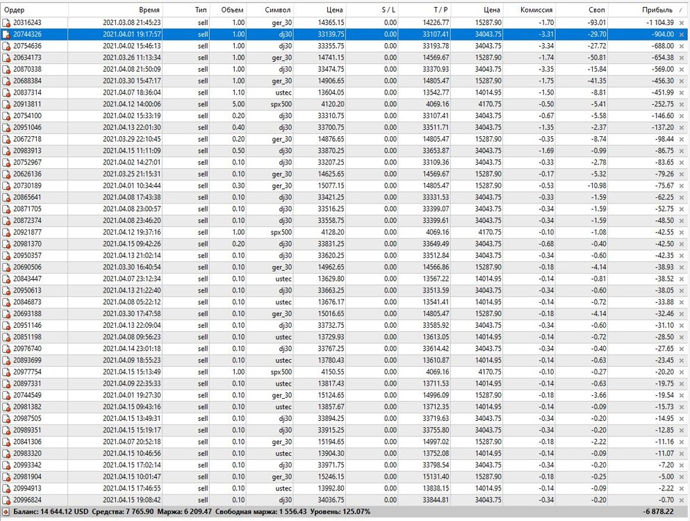Select order number 20837314
The width and height of the screenshot is (690, 521).
click(x=27, y=93)
